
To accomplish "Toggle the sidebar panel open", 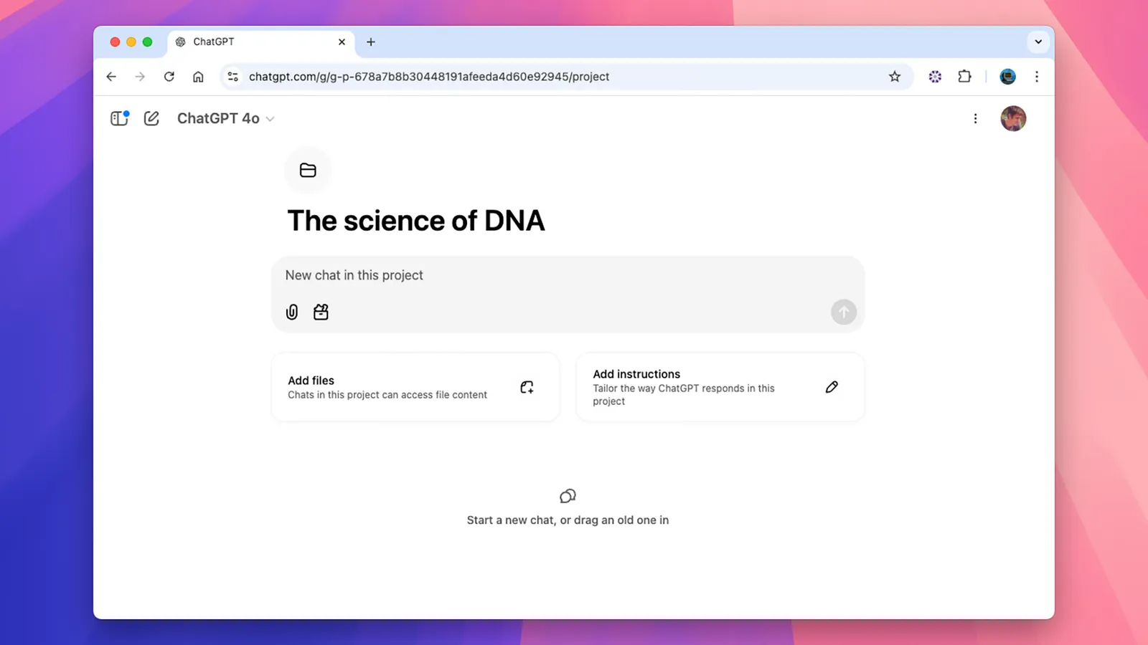I will click(119, 118).
